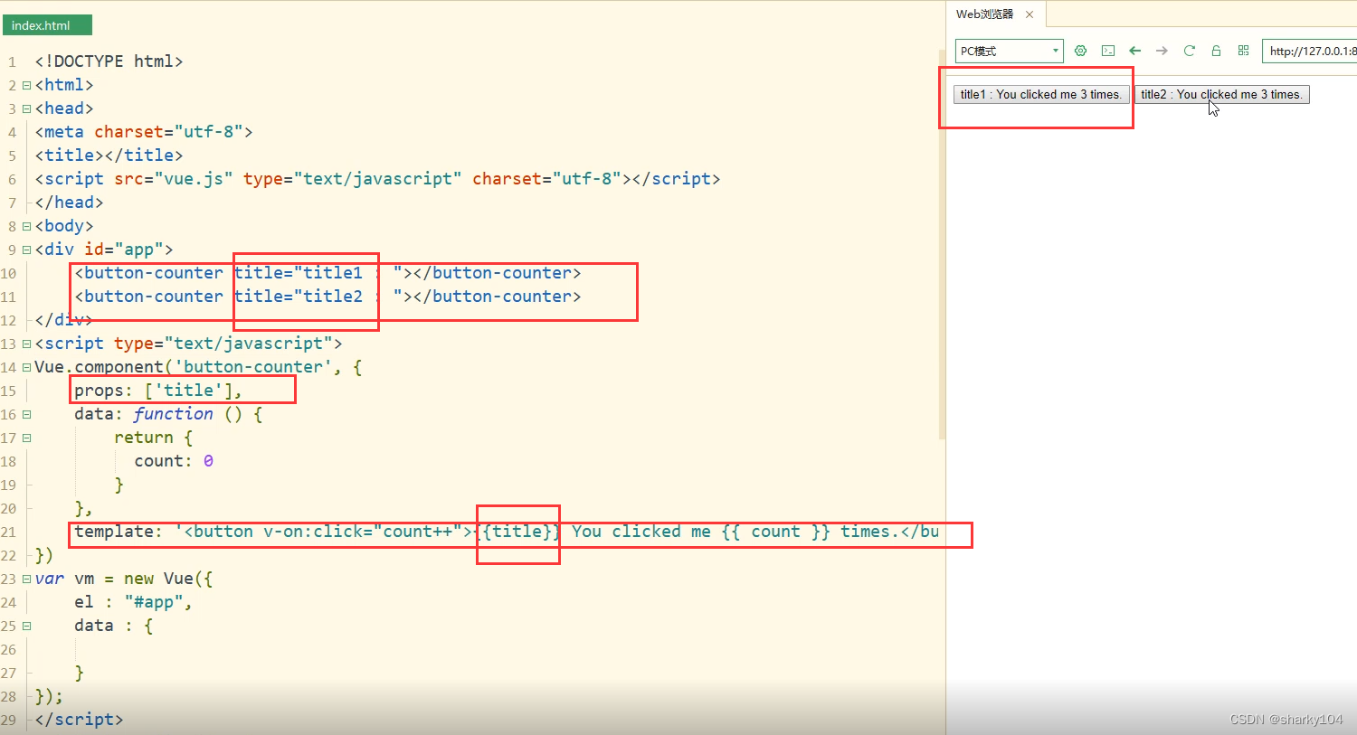Go back with the left arrow icon
The height and width of the screenshot is (735, 1357).
click(1135, 51)
